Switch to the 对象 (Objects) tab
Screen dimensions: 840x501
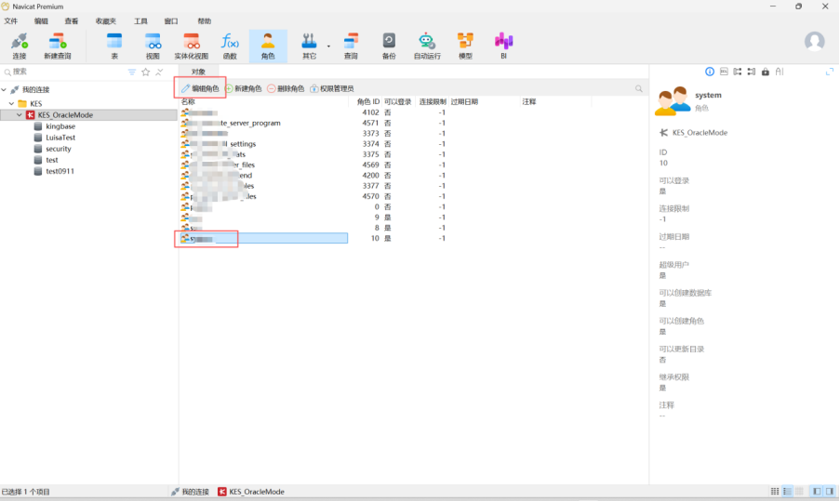click(198, 72)
